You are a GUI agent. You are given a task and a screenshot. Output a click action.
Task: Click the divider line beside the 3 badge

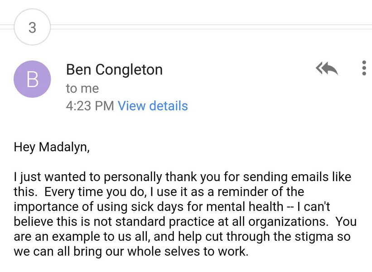(211, 27)
